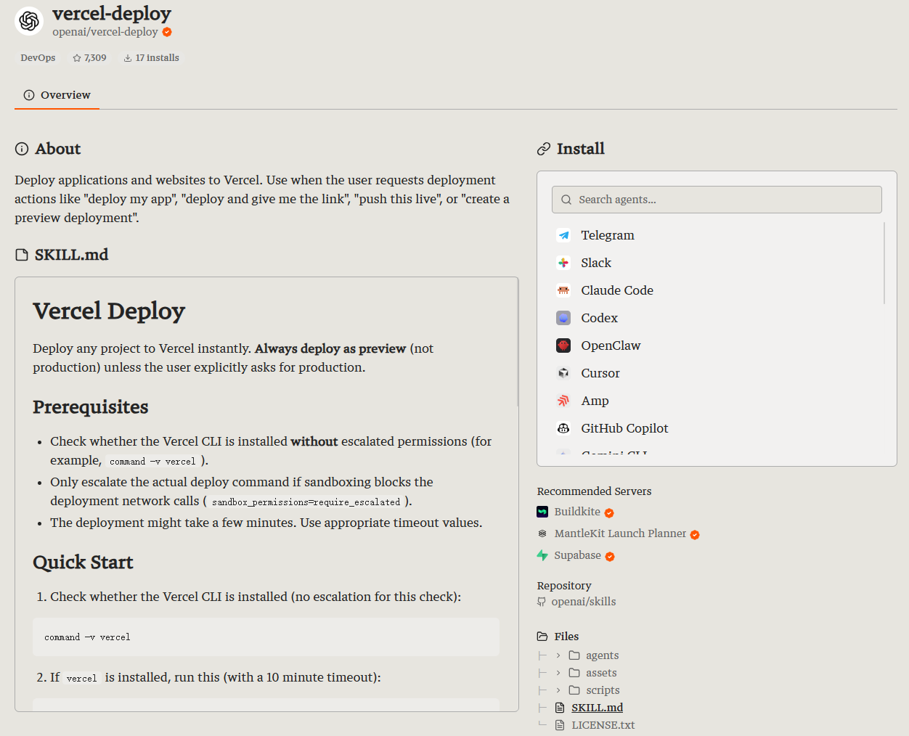This screenshot has width=909, height=736.
Task: Open the Supabase recommended server link
Action: [577, 555]
